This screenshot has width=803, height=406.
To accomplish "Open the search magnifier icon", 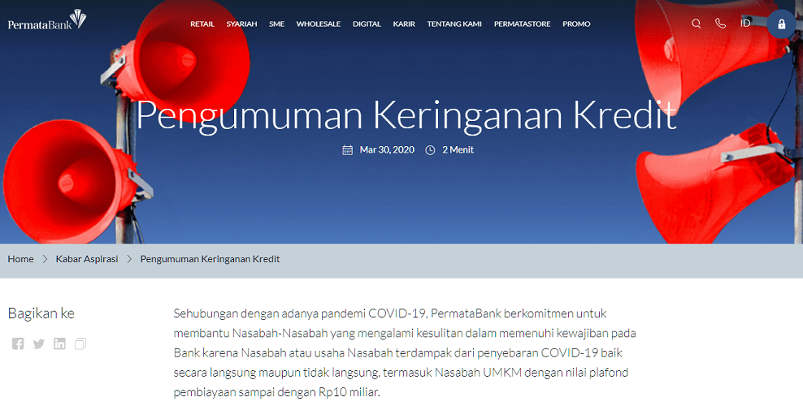I will (696, 24).
